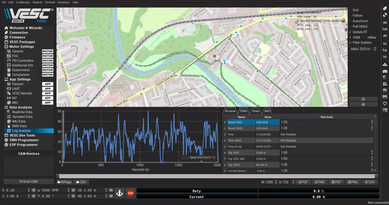The width and height of the screenshot is (389, 205).
Task: Click the red STOP button
Action: coord(130,193)
